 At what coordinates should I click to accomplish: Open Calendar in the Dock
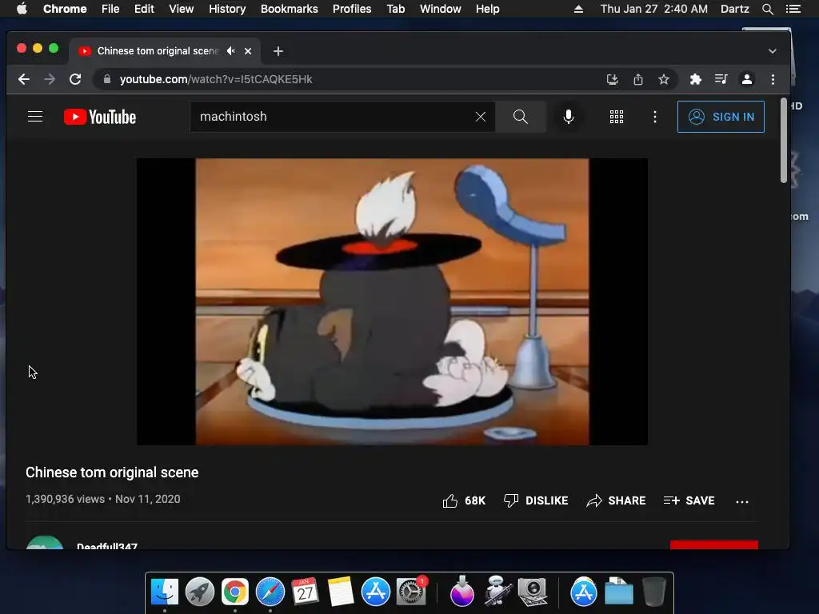(305, 592)
